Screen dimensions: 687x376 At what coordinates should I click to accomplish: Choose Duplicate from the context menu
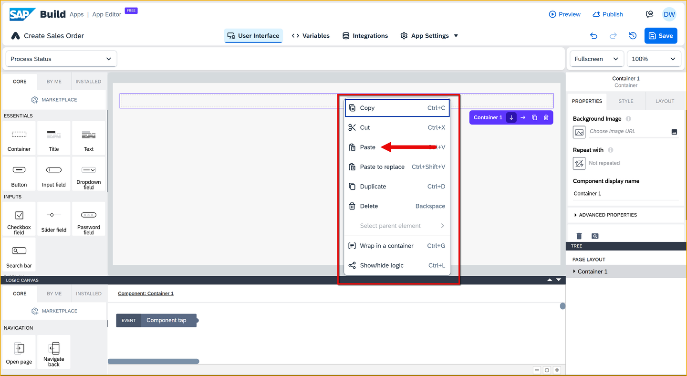click(397, 187)
